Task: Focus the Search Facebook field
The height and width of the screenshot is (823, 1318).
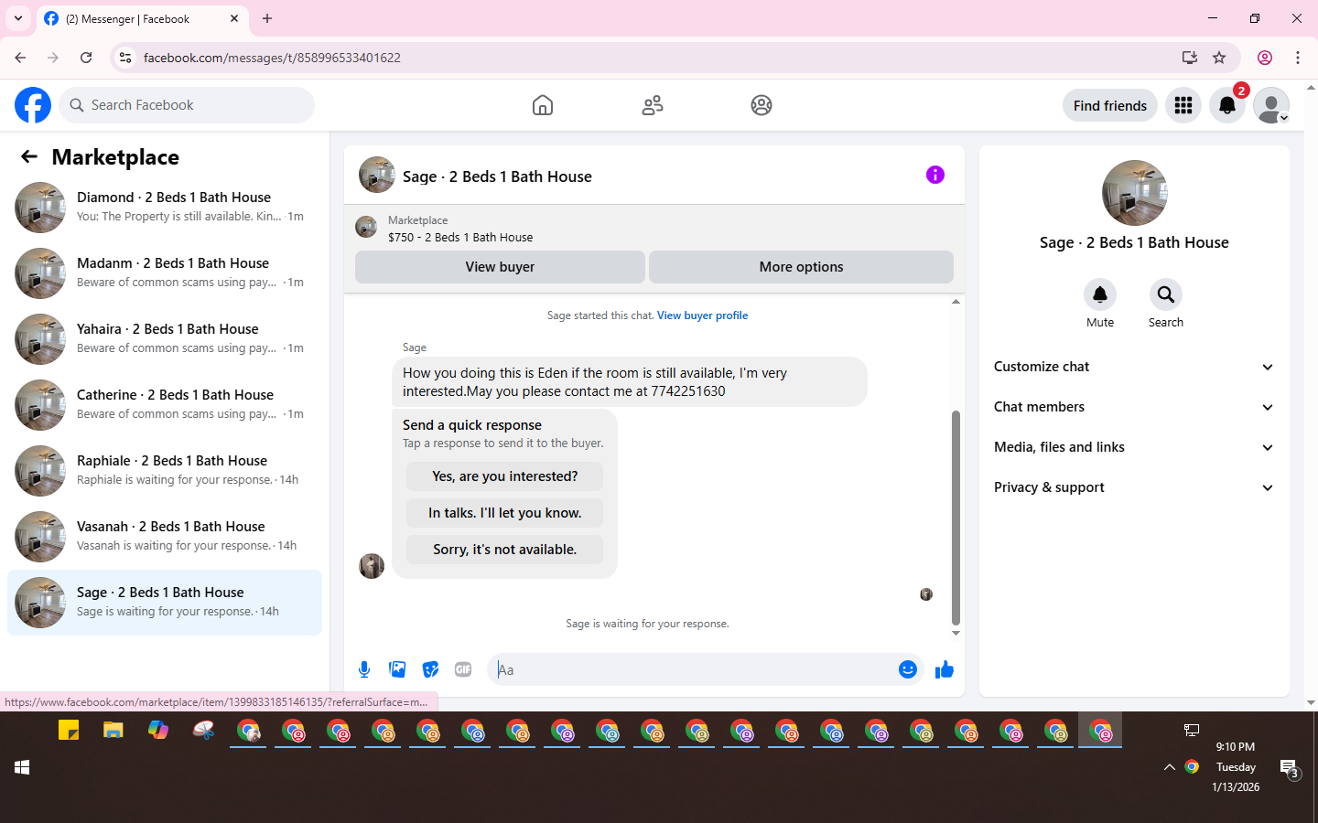Action: pos(187,105)
